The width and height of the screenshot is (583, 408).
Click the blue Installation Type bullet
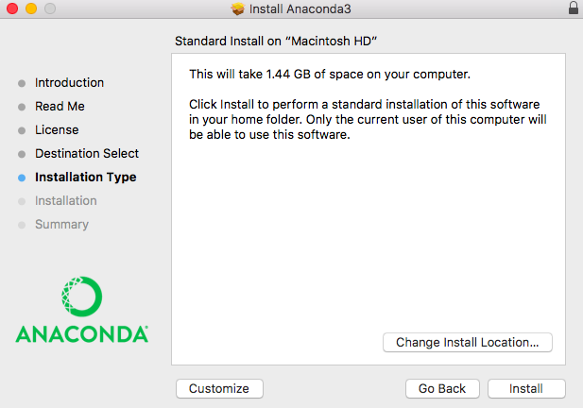[x=22, y=178]
